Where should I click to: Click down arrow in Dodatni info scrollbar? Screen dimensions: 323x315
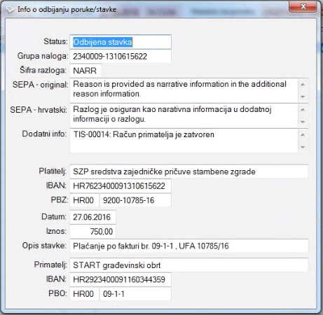tap(303, 147)
